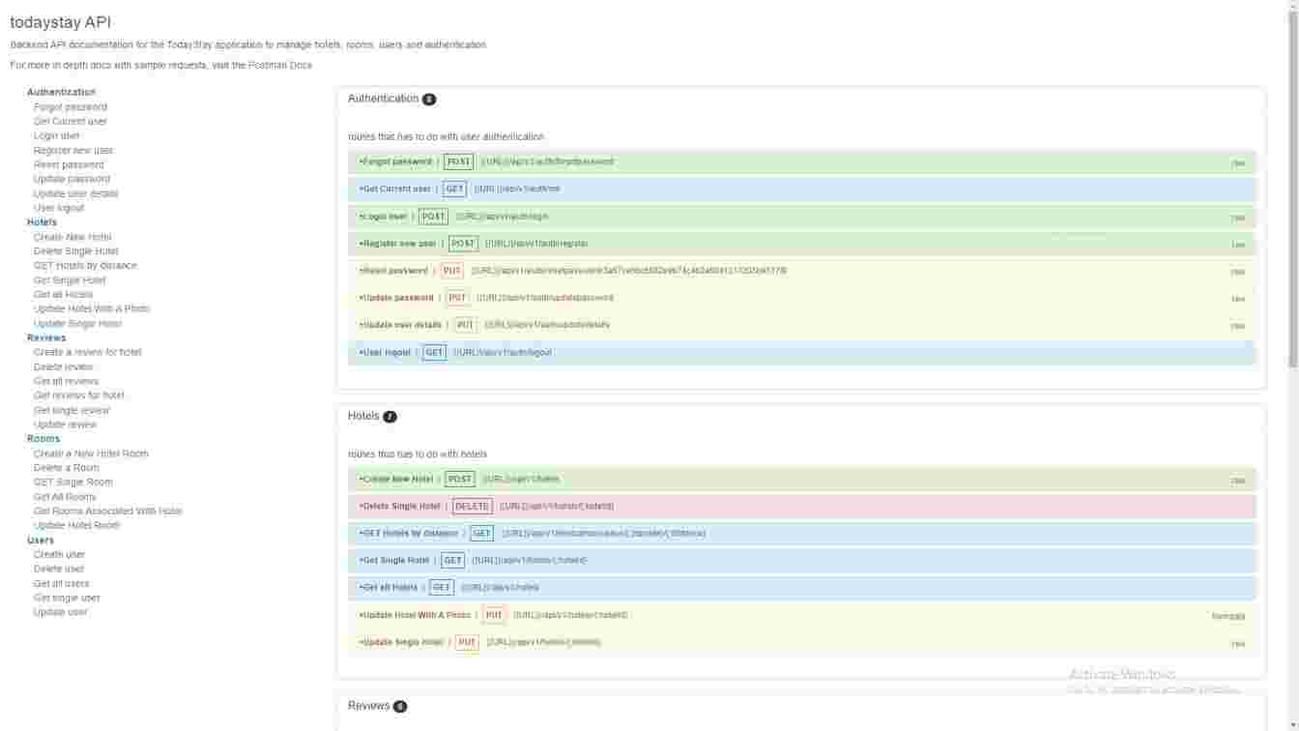
Task: Expand the User logout GET endpoint row
Action: click(801, 352)
